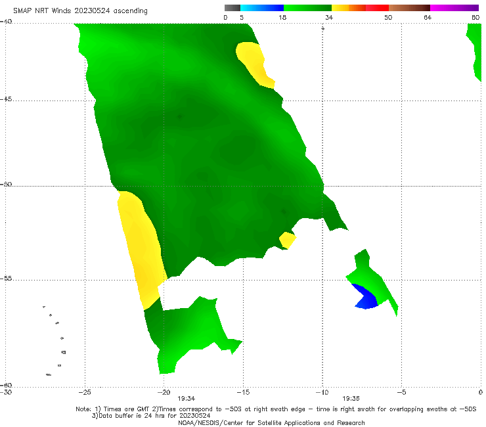Click the longitude label '-20'
Screen dimensions: 486x427
click(164, 392)
